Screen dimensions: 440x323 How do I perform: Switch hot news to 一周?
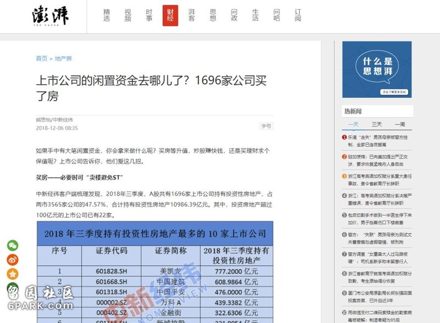[x=400, y=124]
